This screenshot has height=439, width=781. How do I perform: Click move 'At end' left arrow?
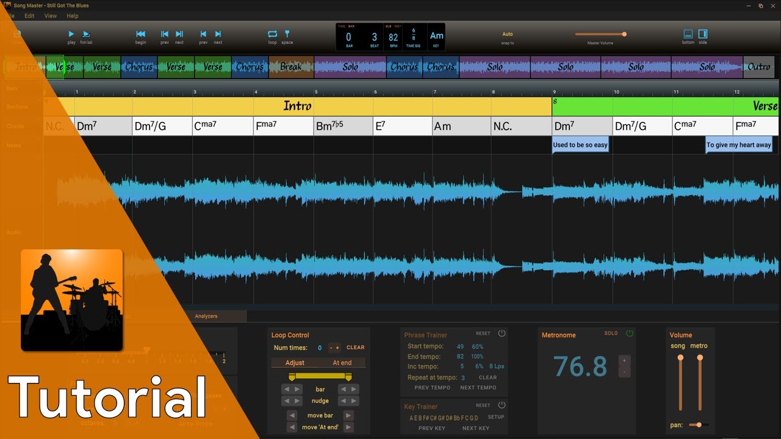pos(292,427)
